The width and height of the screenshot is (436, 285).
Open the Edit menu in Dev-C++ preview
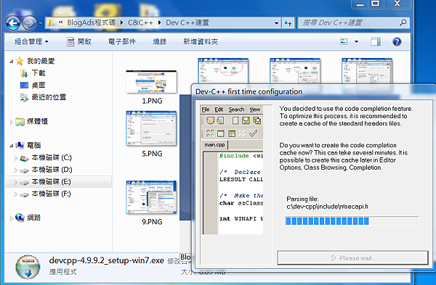219,110
